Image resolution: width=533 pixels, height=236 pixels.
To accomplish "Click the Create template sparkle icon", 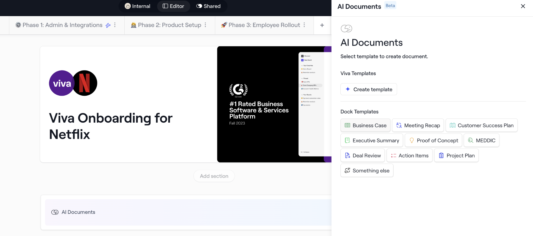I will coord(348,89).
